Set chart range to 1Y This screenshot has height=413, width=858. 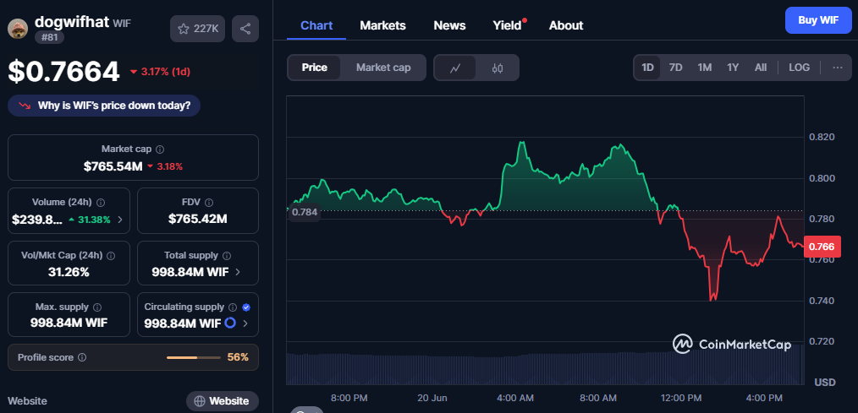733,68
